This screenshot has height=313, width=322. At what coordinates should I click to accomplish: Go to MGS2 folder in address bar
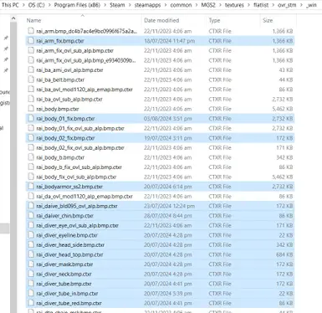208,5
